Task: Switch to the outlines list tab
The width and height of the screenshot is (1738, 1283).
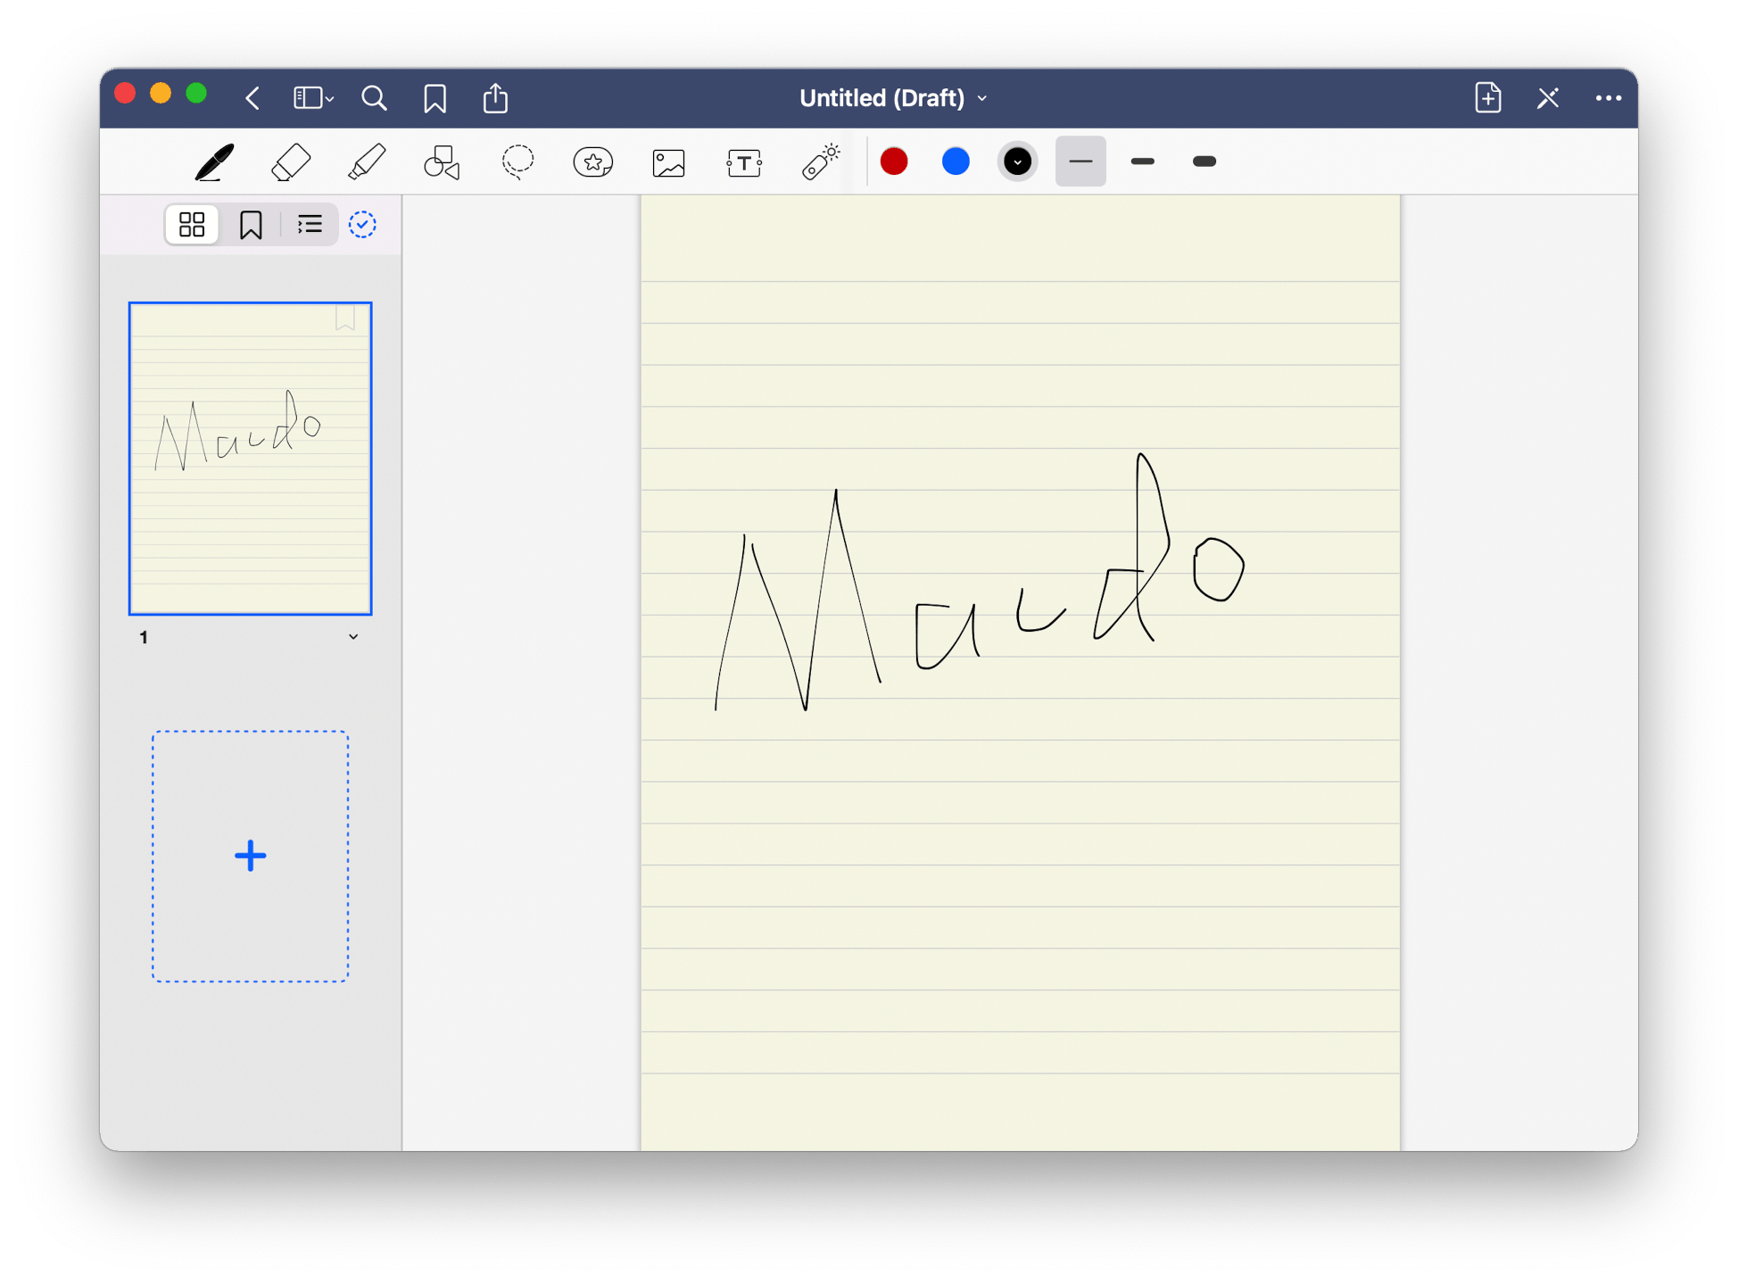Action: click(310, 225)
